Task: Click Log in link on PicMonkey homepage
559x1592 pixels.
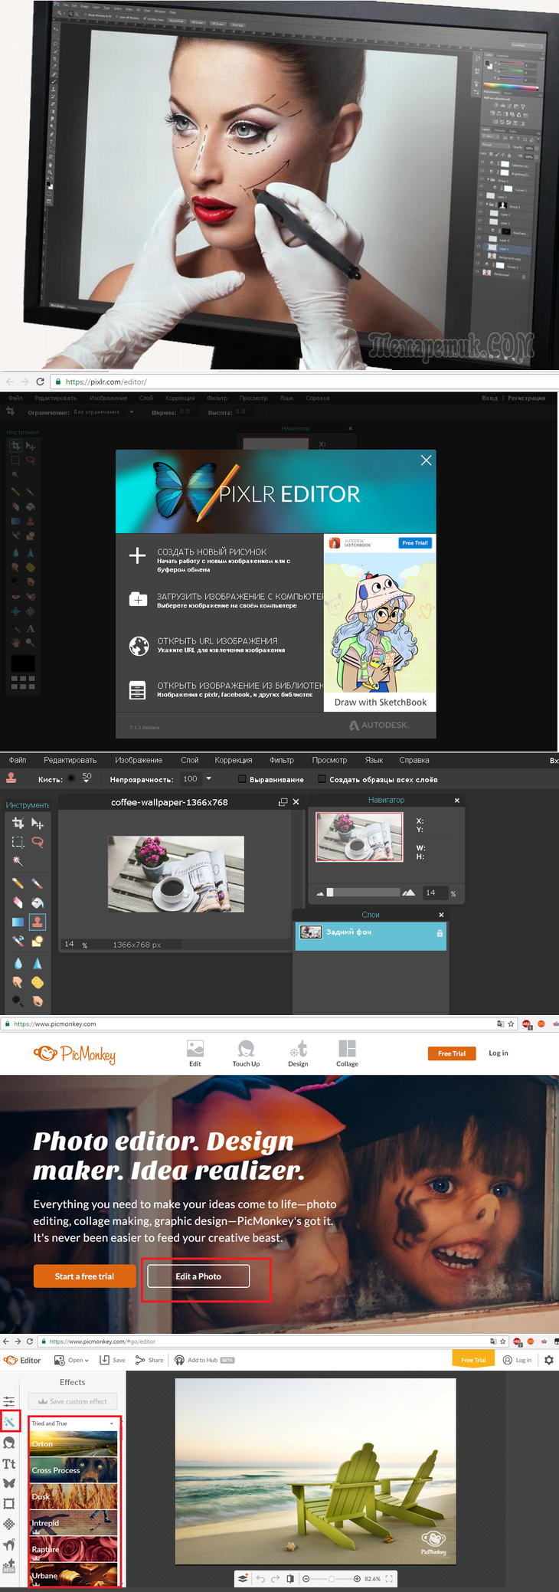Action: (499, 1053)
